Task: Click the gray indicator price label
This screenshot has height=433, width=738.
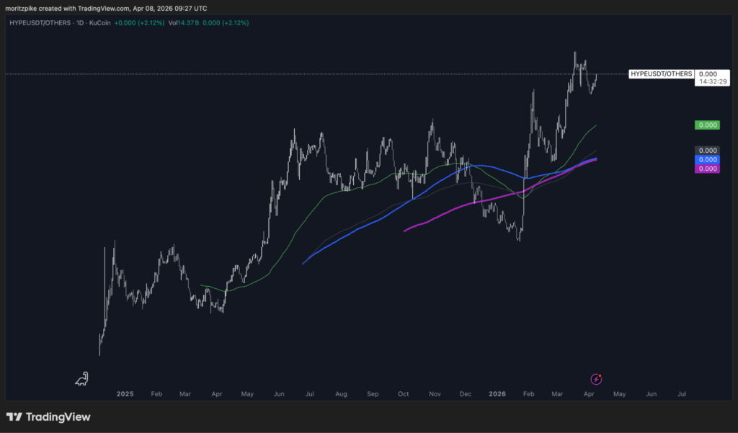Action: 707,151
